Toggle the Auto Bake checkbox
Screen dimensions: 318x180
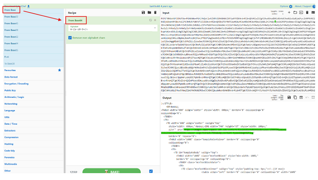pos(151,171)
